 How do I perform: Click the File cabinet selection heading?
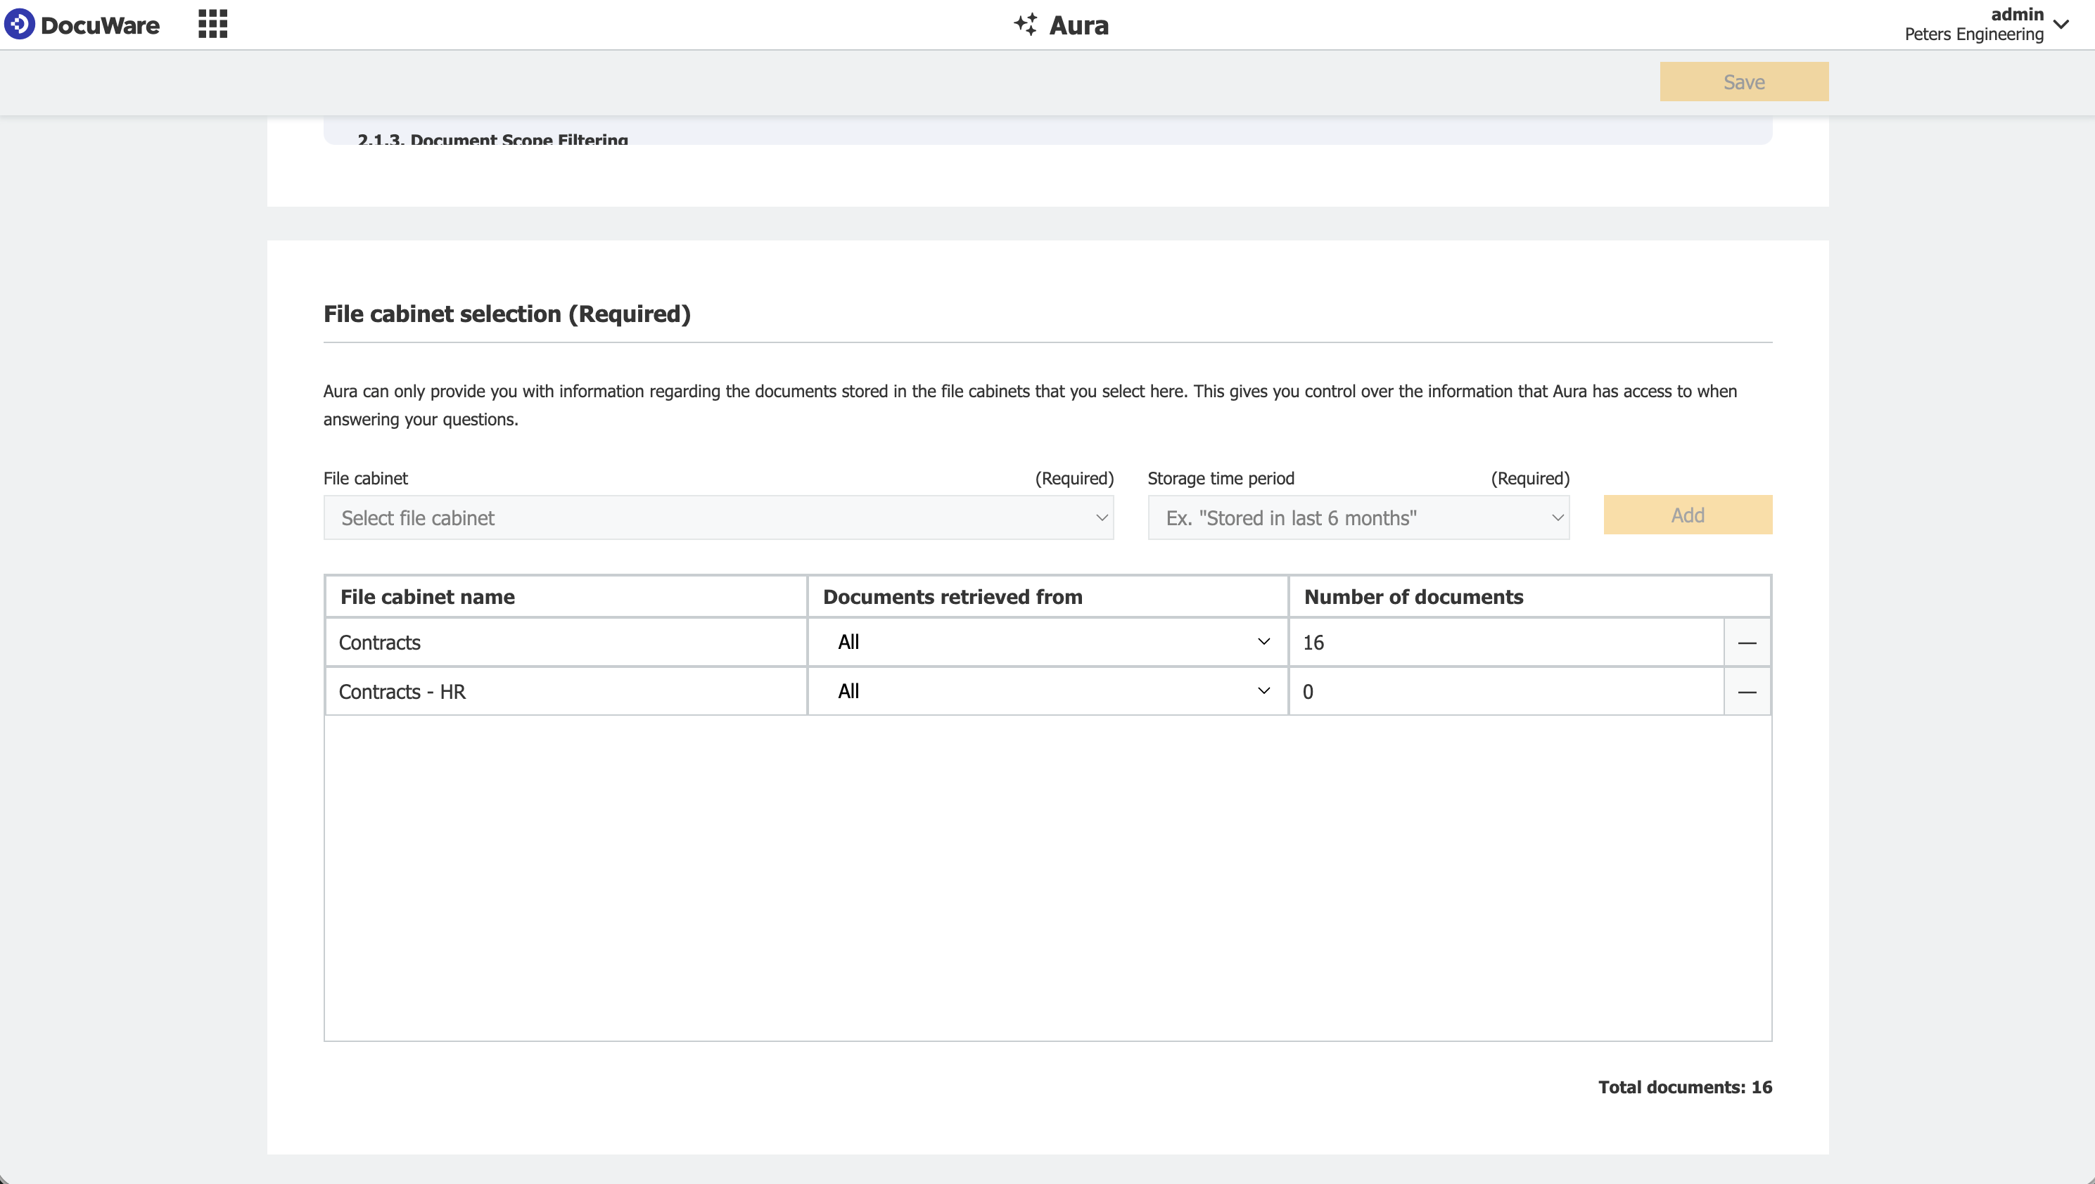(507, 314)
